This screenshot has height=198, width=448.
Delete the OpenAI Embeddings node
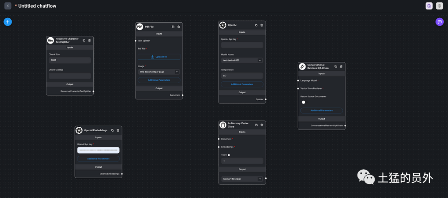(x=118, y=130)
